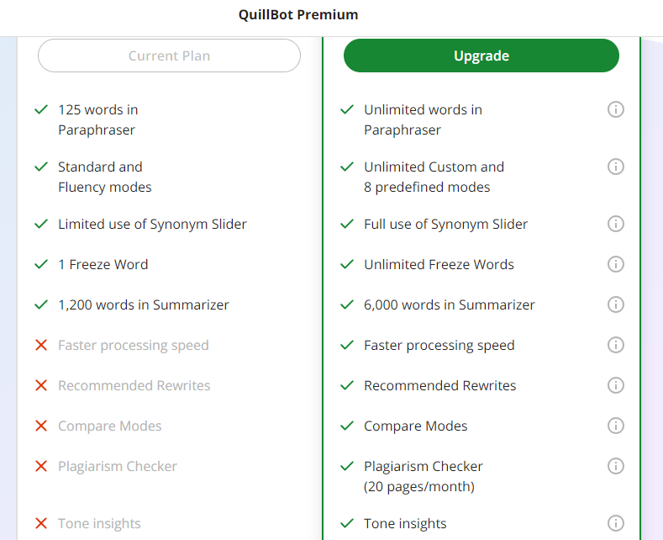Viewport: 663px width, 540px height.
Task: Open info icon next to Tone insights
Action: pyautogui.click(x=616, y=523)
